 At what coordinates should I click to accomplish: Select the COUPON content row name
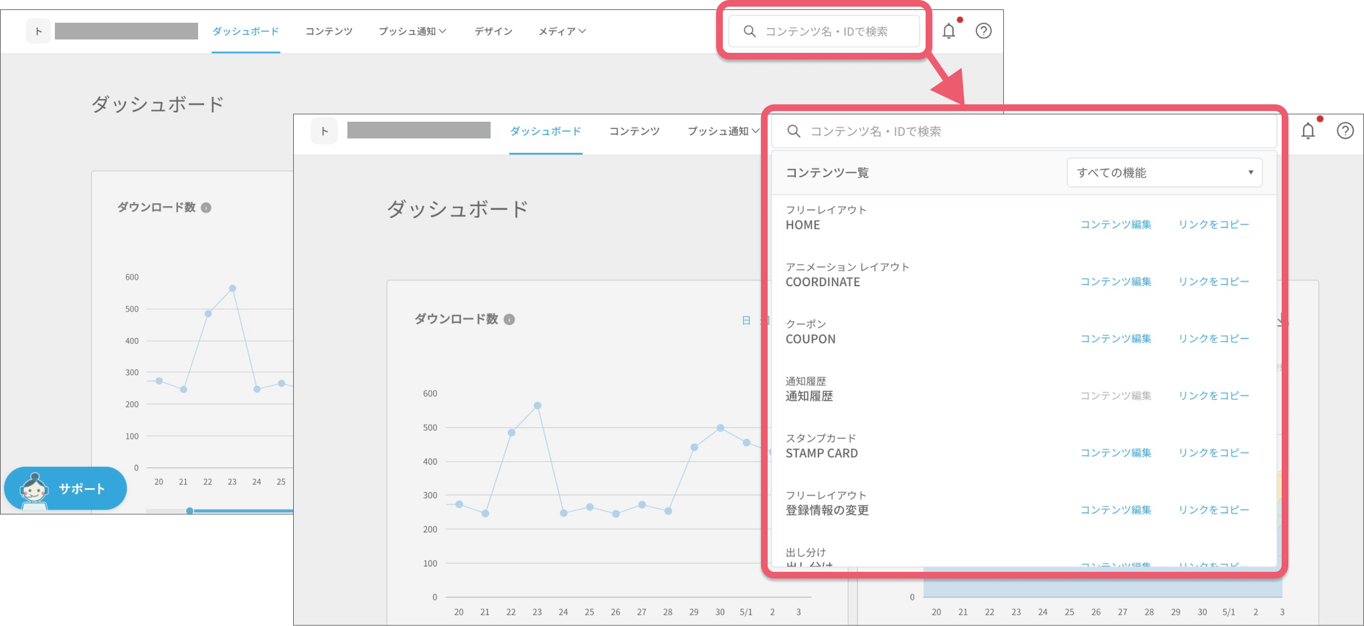(x=811, y=339)
